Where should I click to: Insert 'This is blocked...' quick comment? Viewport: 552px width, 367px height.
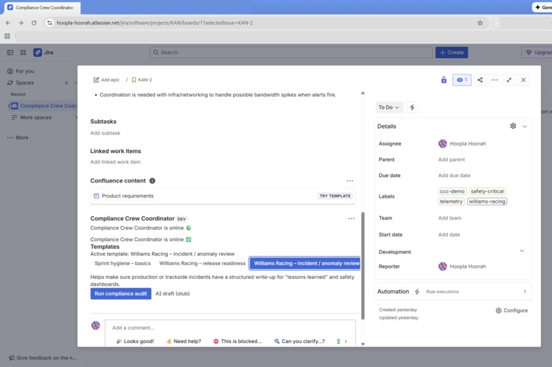(x=238, y=341)
